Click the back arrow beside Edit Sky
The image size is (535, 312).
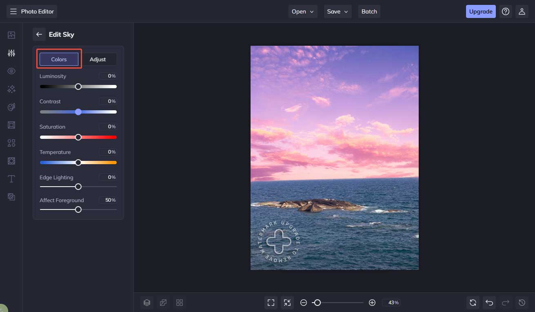click(39, 34)
